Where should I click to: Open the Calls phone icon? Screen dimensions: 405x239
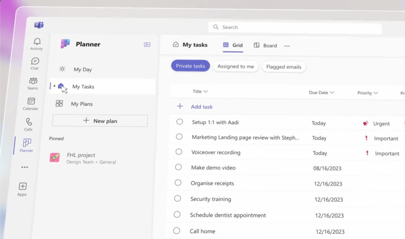pos(29,122)
